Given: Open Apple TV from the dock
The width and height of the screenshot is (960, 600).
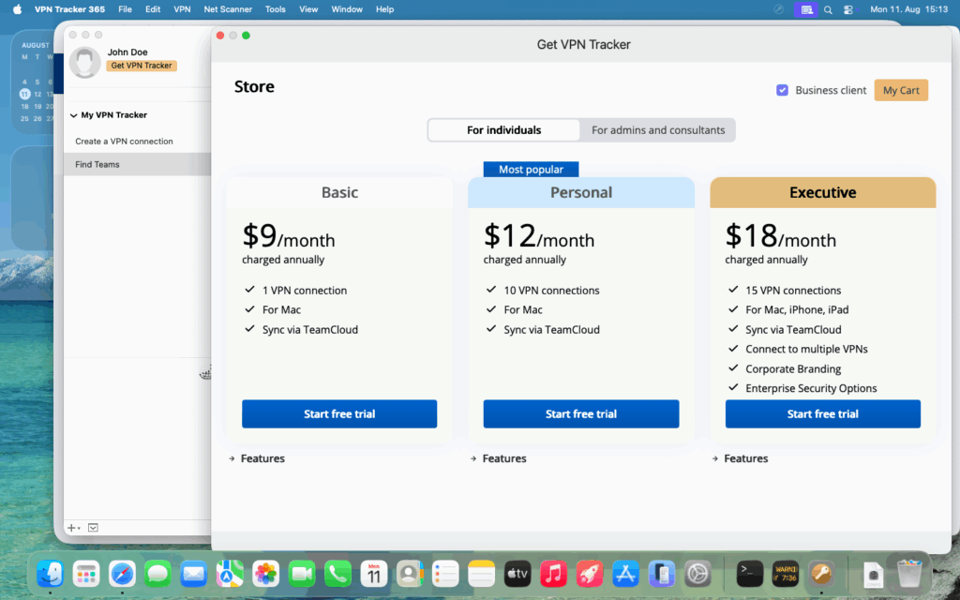Looking at the screenshot, I should [517, 574].
